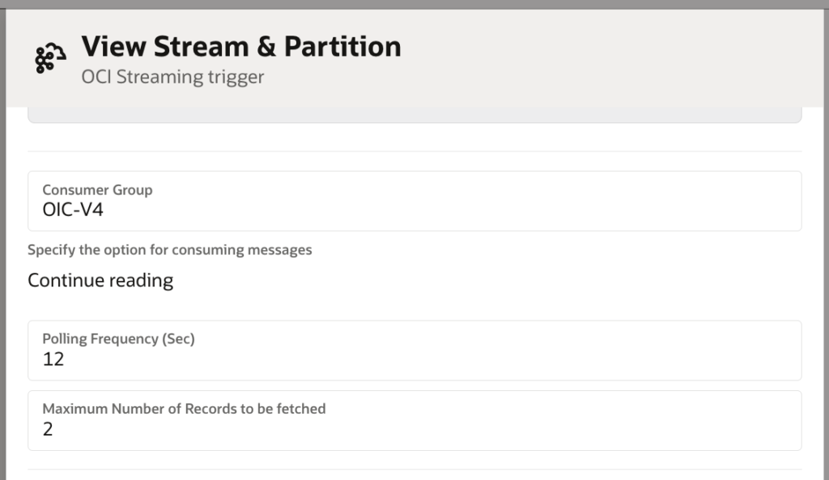Click the gray window top border
Screen dimensions: 829x480
pos(414,4)
